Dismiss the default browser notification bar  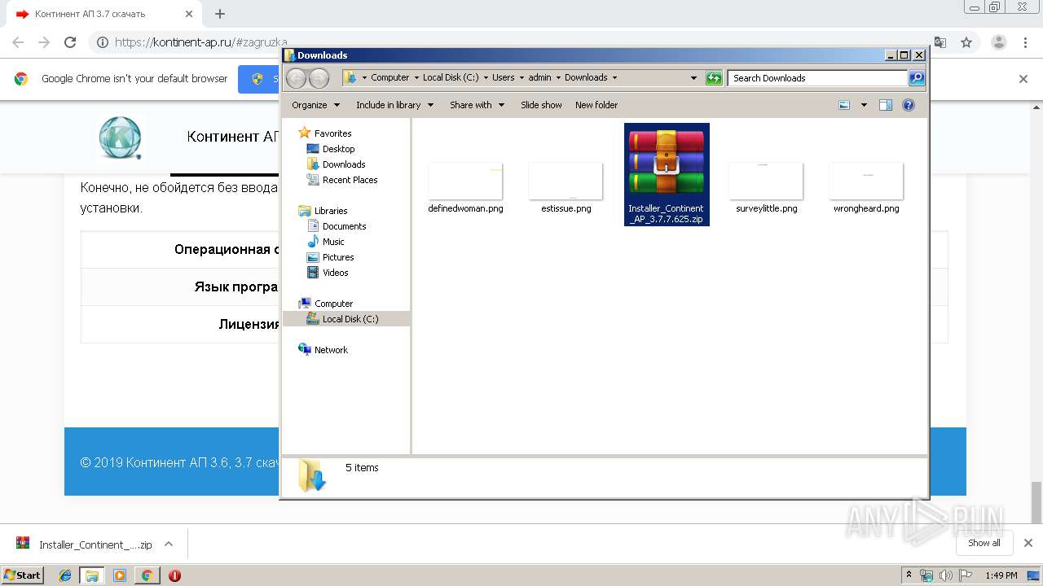click(1023, 79)
